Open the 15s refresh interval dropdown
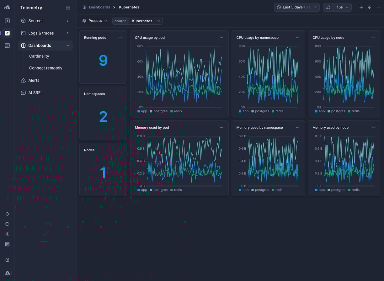 click(x=342, y=7)
